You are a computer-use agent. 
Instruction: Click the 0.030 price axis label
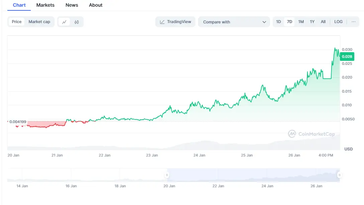tap(347, 49)
